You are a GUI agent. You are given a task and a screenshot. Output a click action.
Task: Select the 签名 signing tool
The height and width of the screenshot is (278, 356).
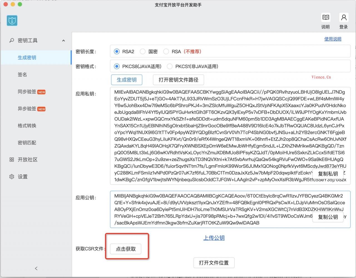click(x=22, y=75)
